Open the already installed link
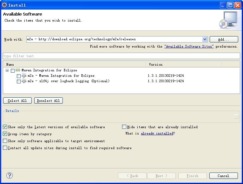The height and width of the screenshot is (184, 243). [157, 133]
